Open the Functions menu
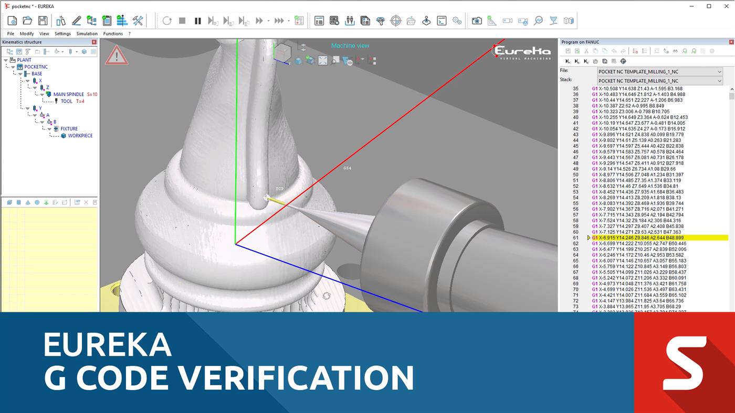The width and height of the screenshot is (735, 413). 113,33
